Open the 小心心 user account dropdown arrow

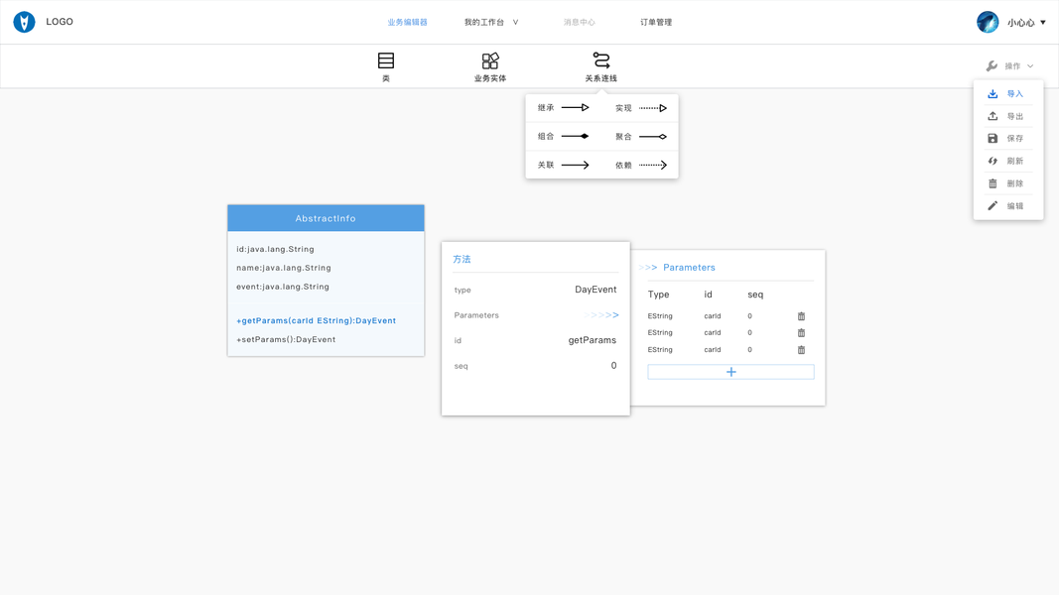[1043, 22]
